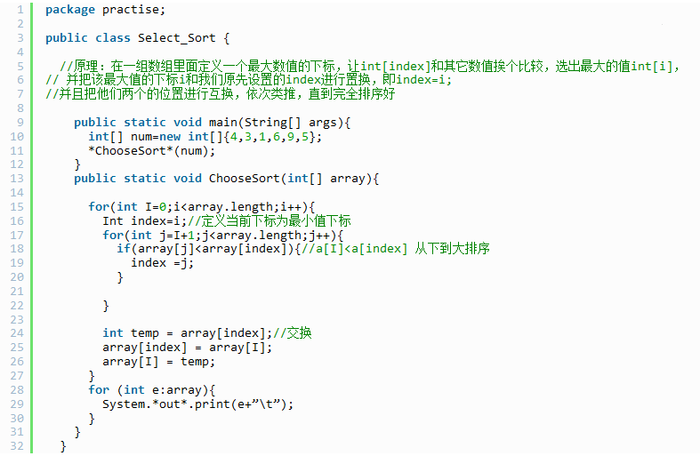Image resolution: width=700 pixels, height=456 pixels.
Task: Click the "int temp" declaration
Action: [x=134, y=333]
